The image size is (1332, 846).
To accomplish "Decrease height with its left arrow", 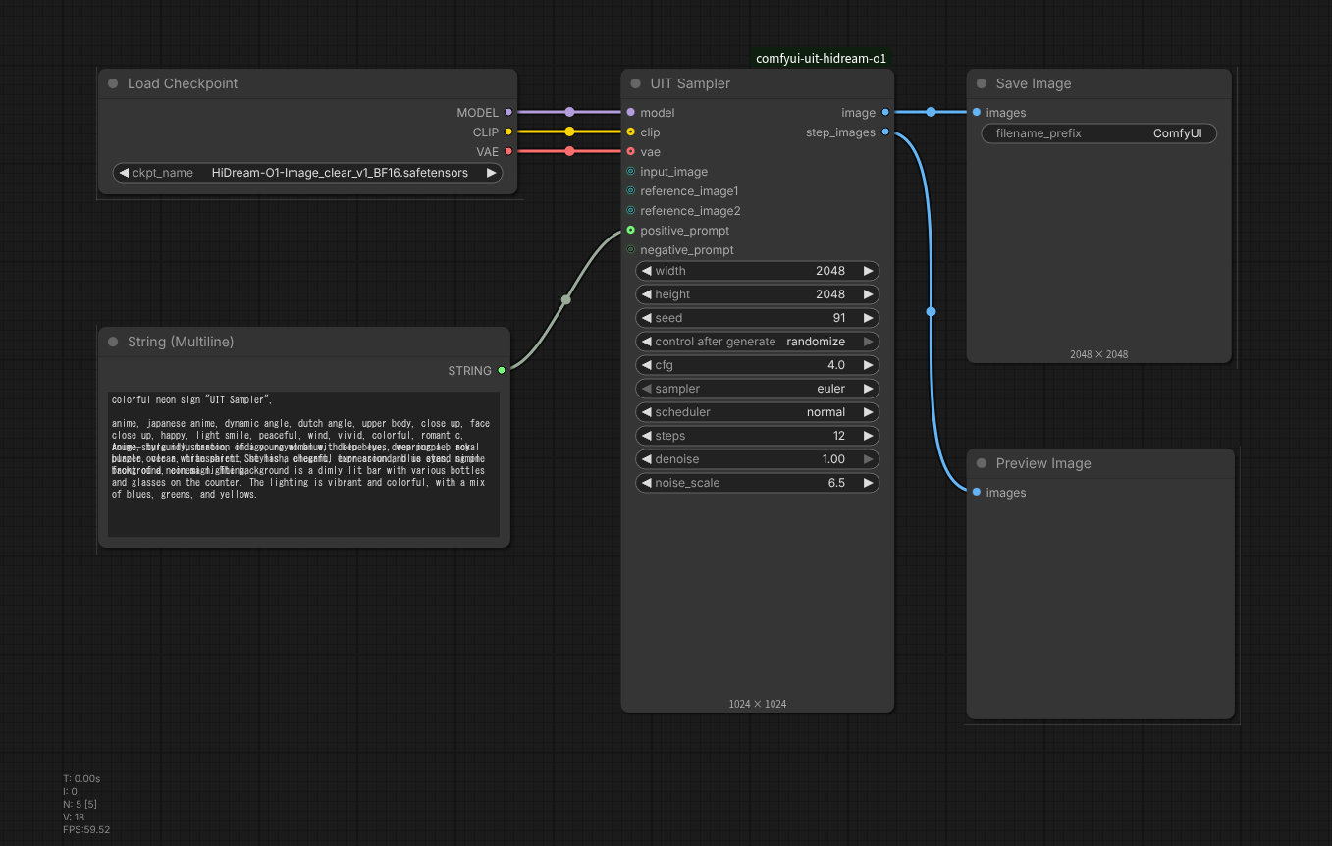I will tap(647, 294).
